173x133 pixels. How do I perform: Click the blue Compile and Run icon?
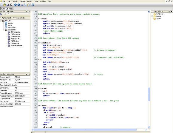click(33, 5)
